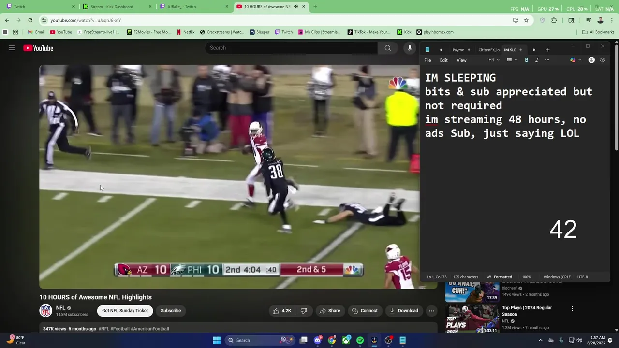Switch to CitizenFX_log Notepad tab
This screenshot has width=619, height=348.
click(x=488, y=50)
